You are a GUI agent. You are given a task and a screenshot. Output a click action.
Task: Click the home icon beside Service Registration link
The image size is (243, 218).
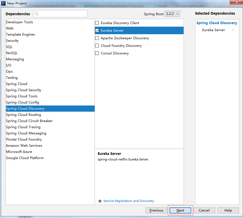(x=100, y=201)
